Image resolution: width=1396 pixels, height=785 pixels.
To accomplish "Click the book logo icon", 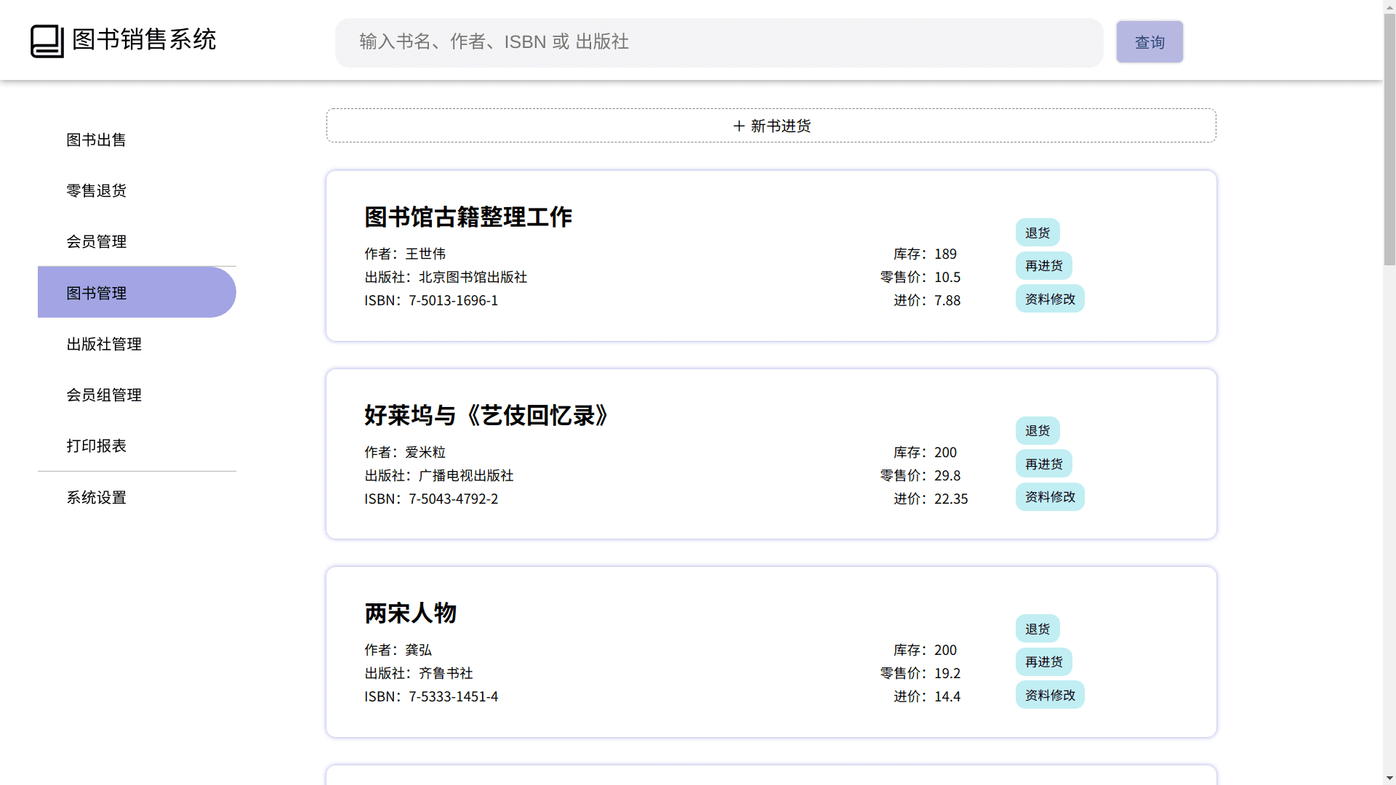I will click(47, 41).
